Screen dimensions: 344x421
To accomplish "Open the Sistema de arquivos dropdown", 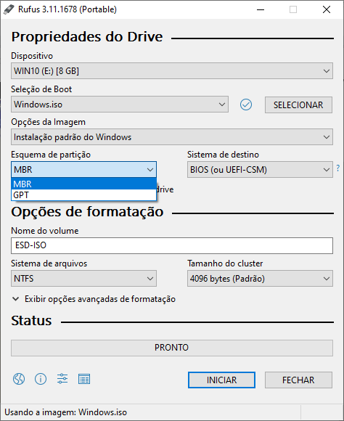I will 83,279.
